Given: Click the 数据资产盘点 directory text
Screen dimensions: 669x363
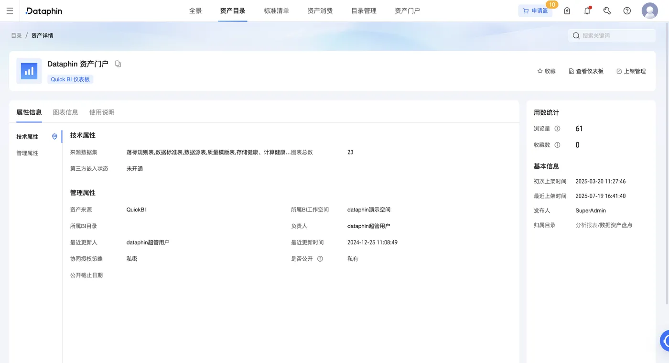Looking at the screenshot, I should pos(616,225).
